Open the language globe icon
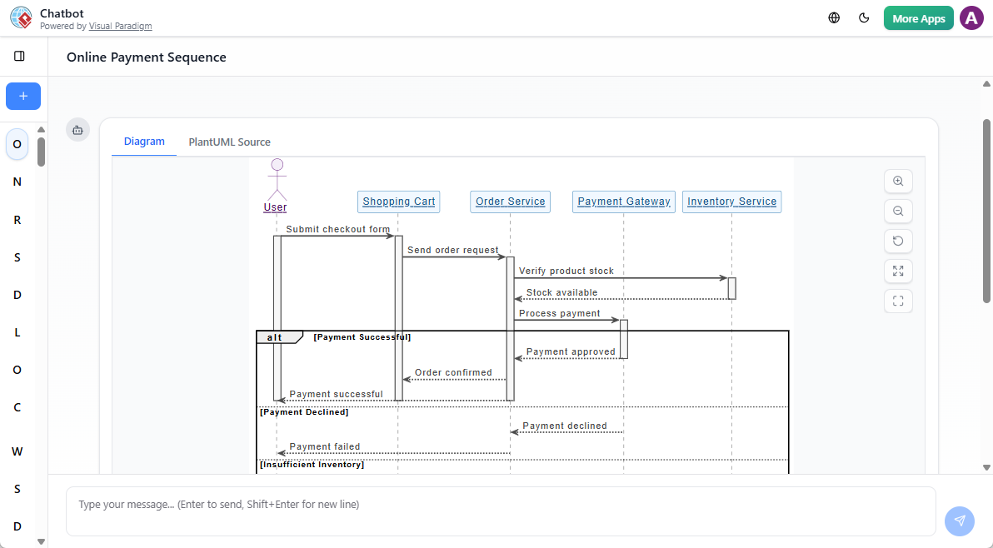993x548 pixels. [x=834, y=17]
